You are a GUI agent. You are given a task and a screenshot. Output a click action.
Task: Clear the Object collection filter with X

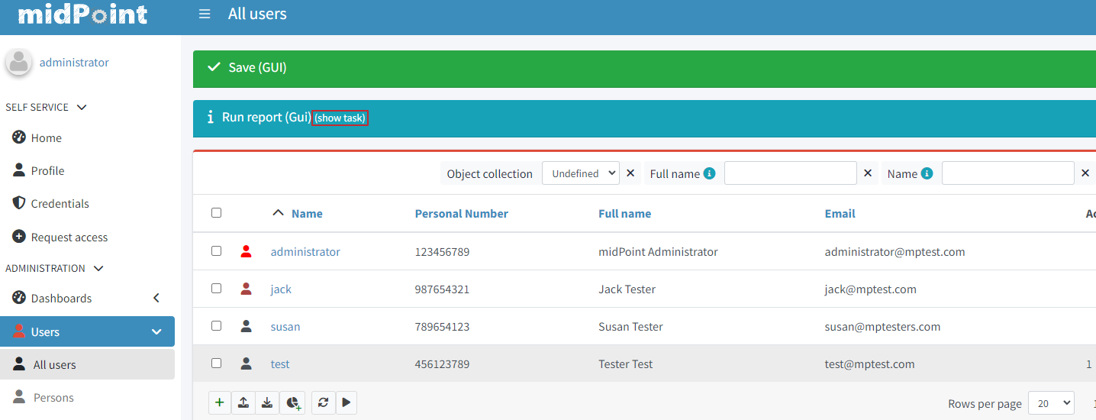(x=630, y=173)
